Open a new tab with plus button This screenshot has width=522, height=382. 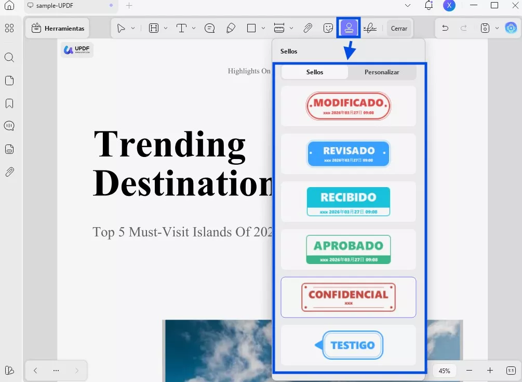[129, 6]
